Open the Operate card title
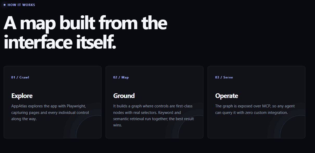 pyautogui.click(x=227, y=96)
